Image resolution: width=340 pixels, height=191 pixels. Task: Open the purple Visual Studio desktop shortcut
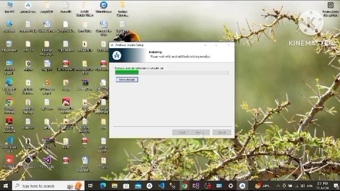tap(47, 162)
